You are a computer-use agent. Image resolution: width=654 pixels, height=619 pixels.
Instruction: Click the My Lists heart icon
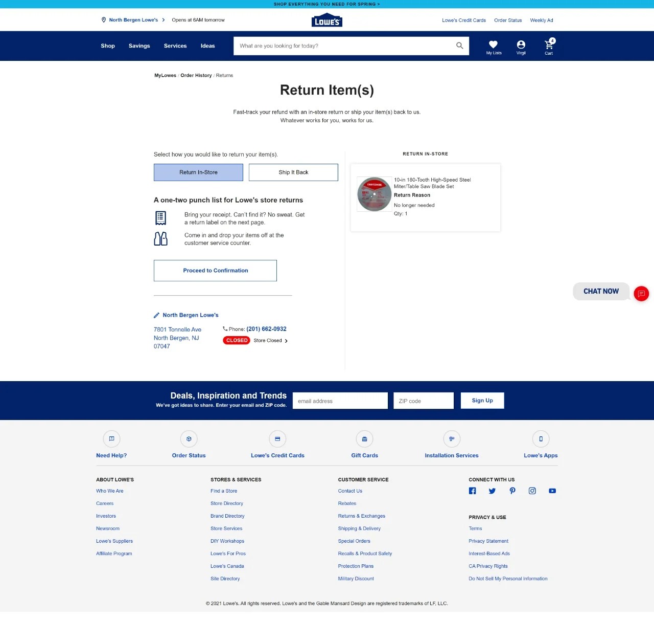point(493,45)
